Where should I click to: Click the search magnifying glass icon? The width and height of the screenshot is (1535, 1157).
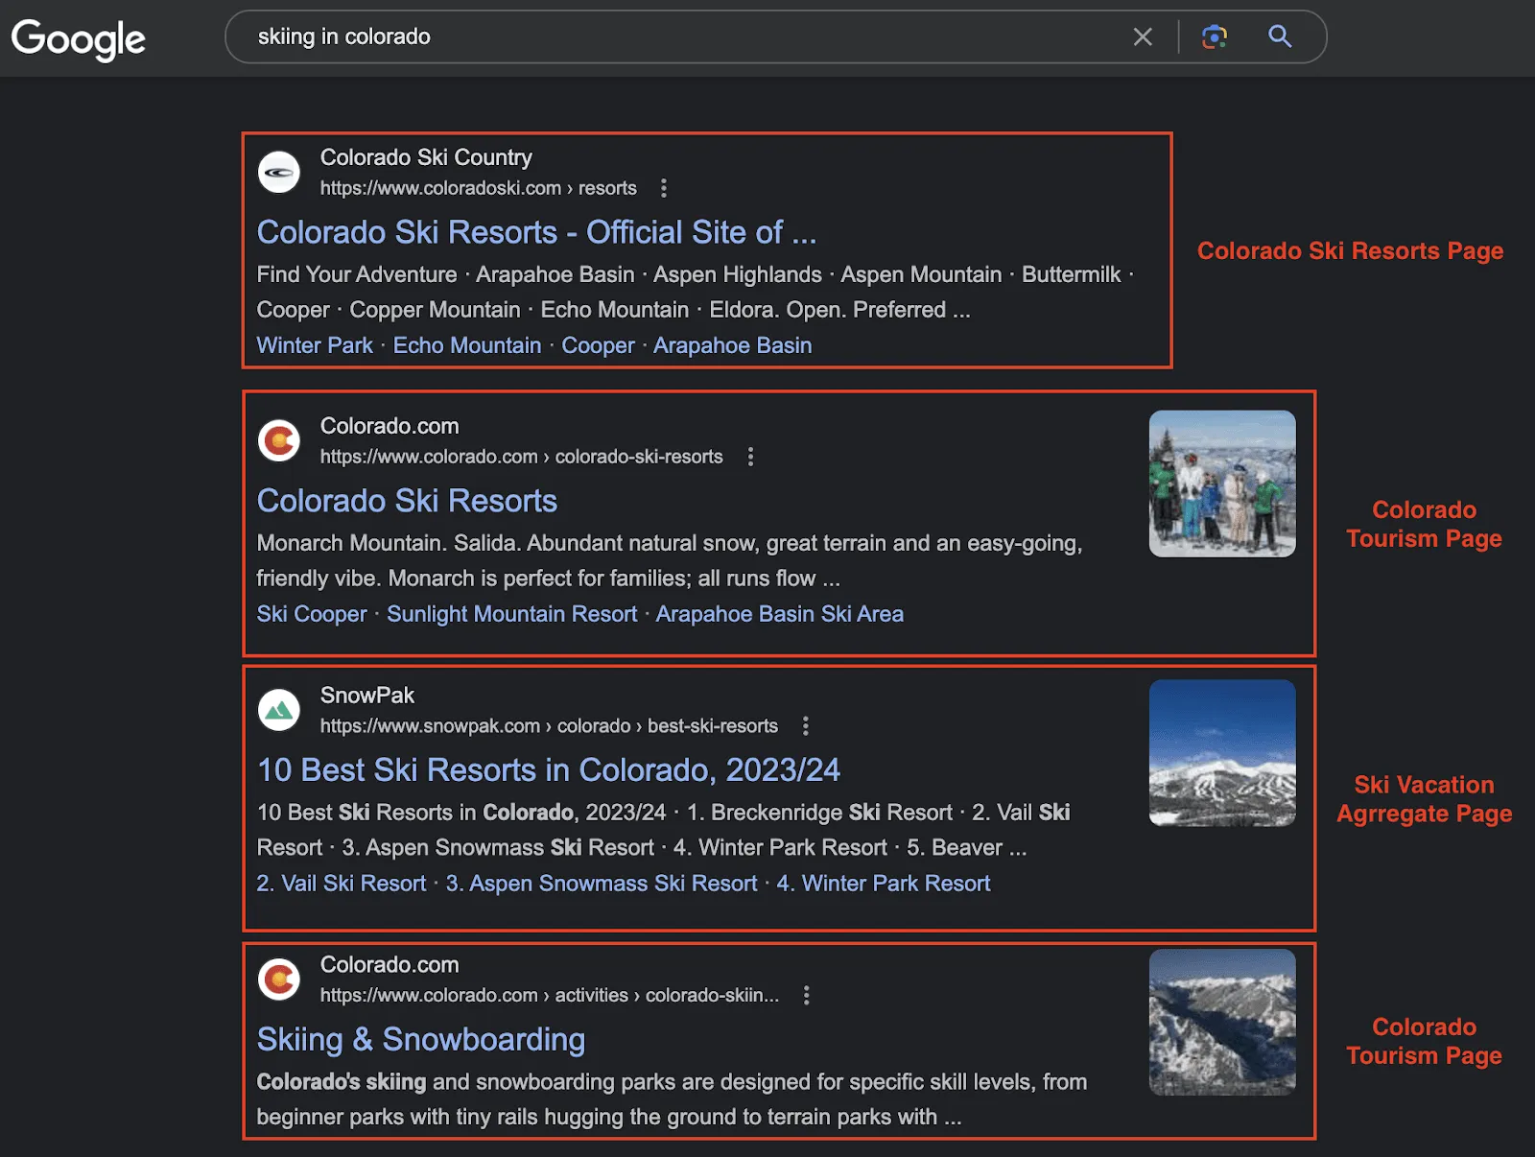coord(1280,36)
